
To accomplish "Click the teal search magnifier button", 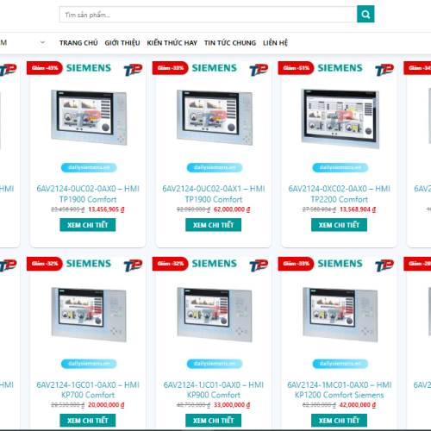I will [365, 14].
